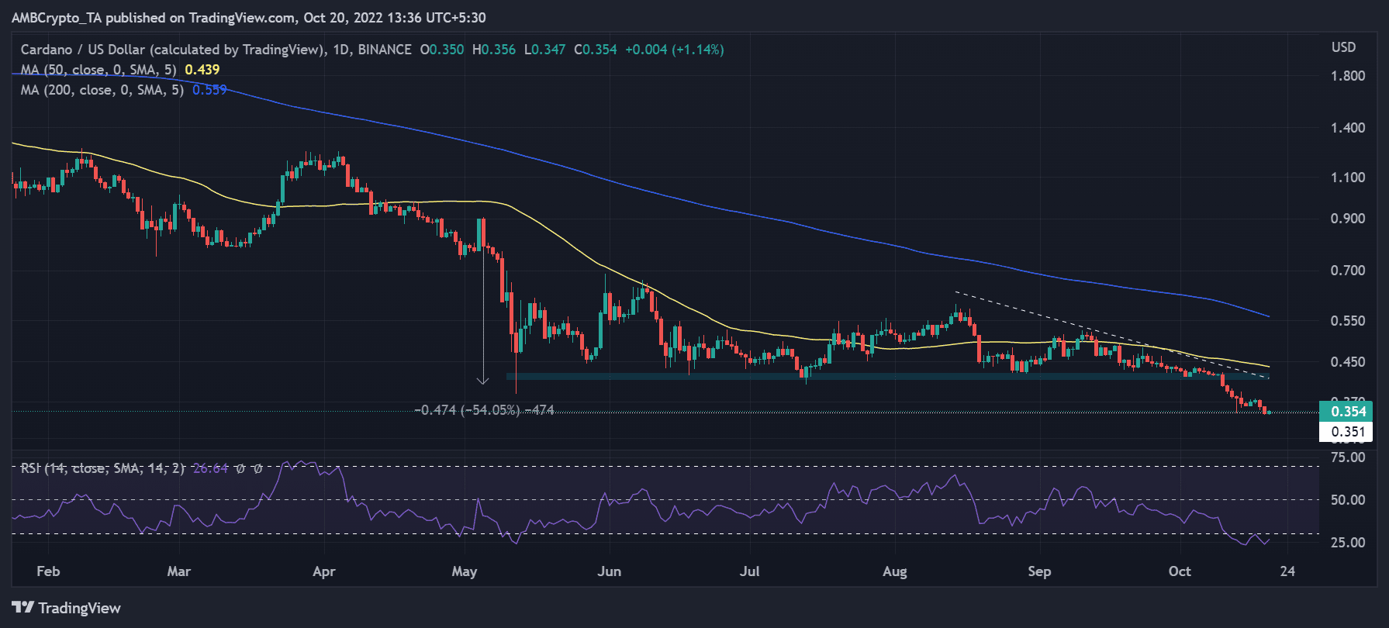The image size is (1389, 628).
Task: Click the USD currency label on the price axis
Action: tap(1344, 47)
